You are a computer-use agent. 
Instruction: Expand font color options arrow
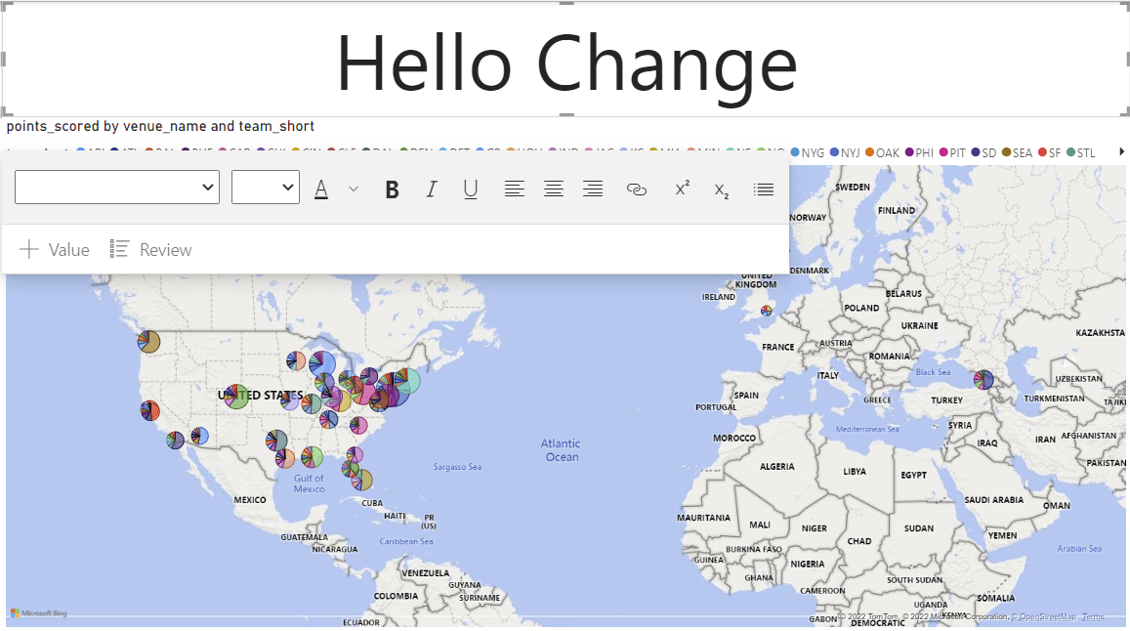click(354, 189)
